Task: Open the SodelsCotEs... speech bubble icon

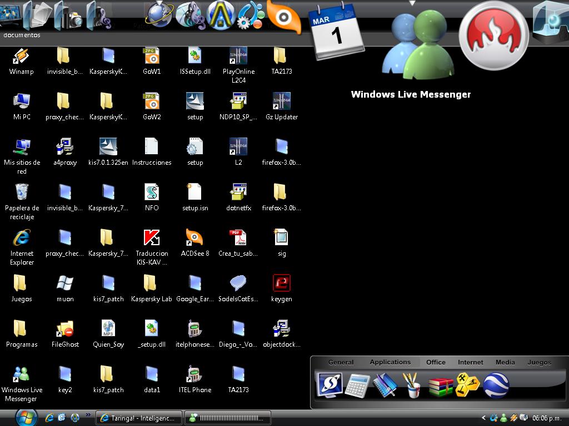Action: tap(238, 283)
